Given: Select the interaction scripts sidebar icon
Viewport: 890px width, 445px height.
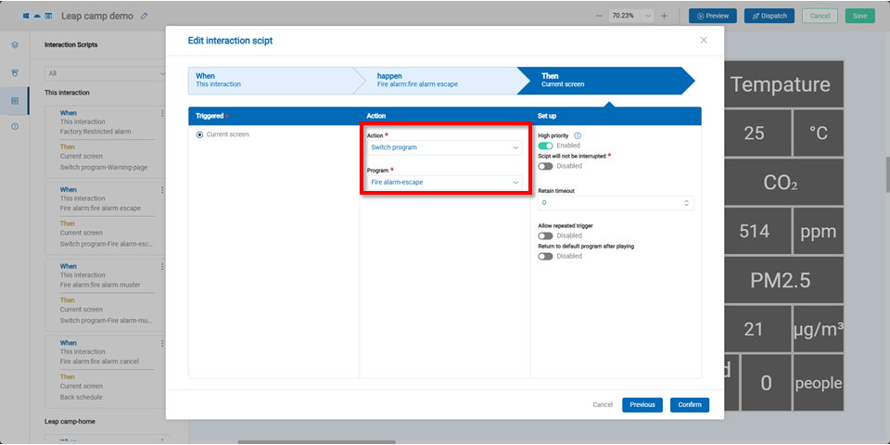Looking at the screenshot, I should pos(15,100).
